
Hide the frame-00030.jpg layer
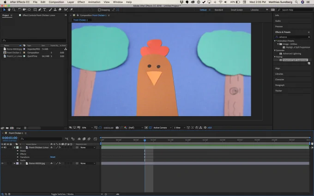[x=2, y=163]
